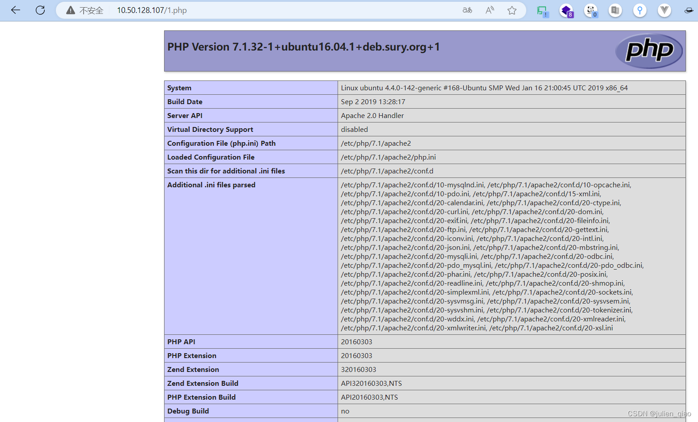
Task: Click the Scan this dir for additional .ini files label
Action: (226, 171)
